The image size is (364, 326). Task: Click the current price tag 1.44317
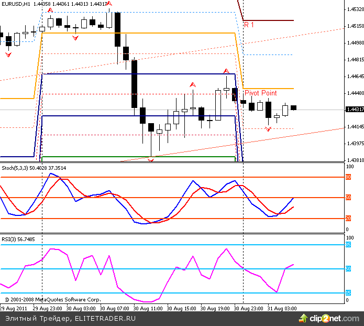point(355,110)
